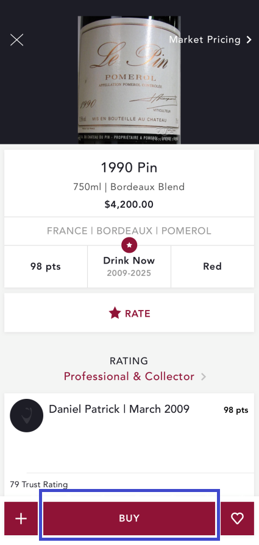Screen dimensions: 259x545
Task: Tap the heart icon to favorite wine
Action: (x=238, y=518)
